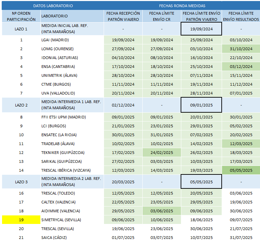260x241 pixels.
Task: Select the 24/02/2025 CR deadline for TEKNIKER
Action: click(x=162, y=153)
